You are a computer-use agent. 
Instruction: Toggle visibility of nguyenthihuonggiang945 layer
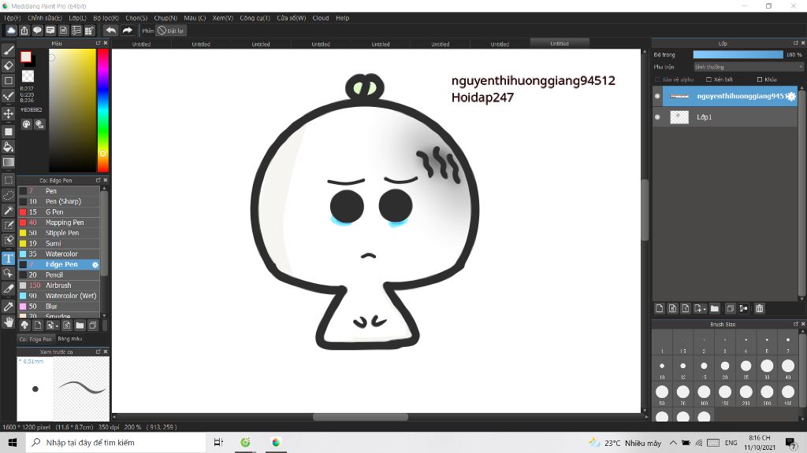pos(657,96)
